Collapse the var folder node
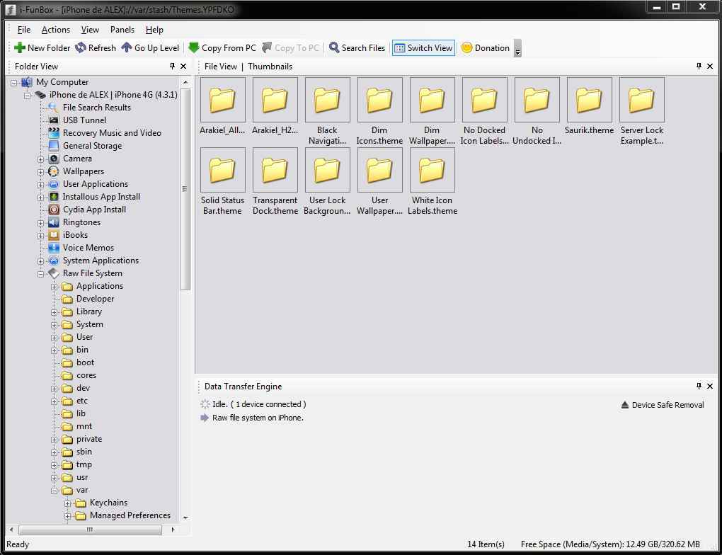 54,491
